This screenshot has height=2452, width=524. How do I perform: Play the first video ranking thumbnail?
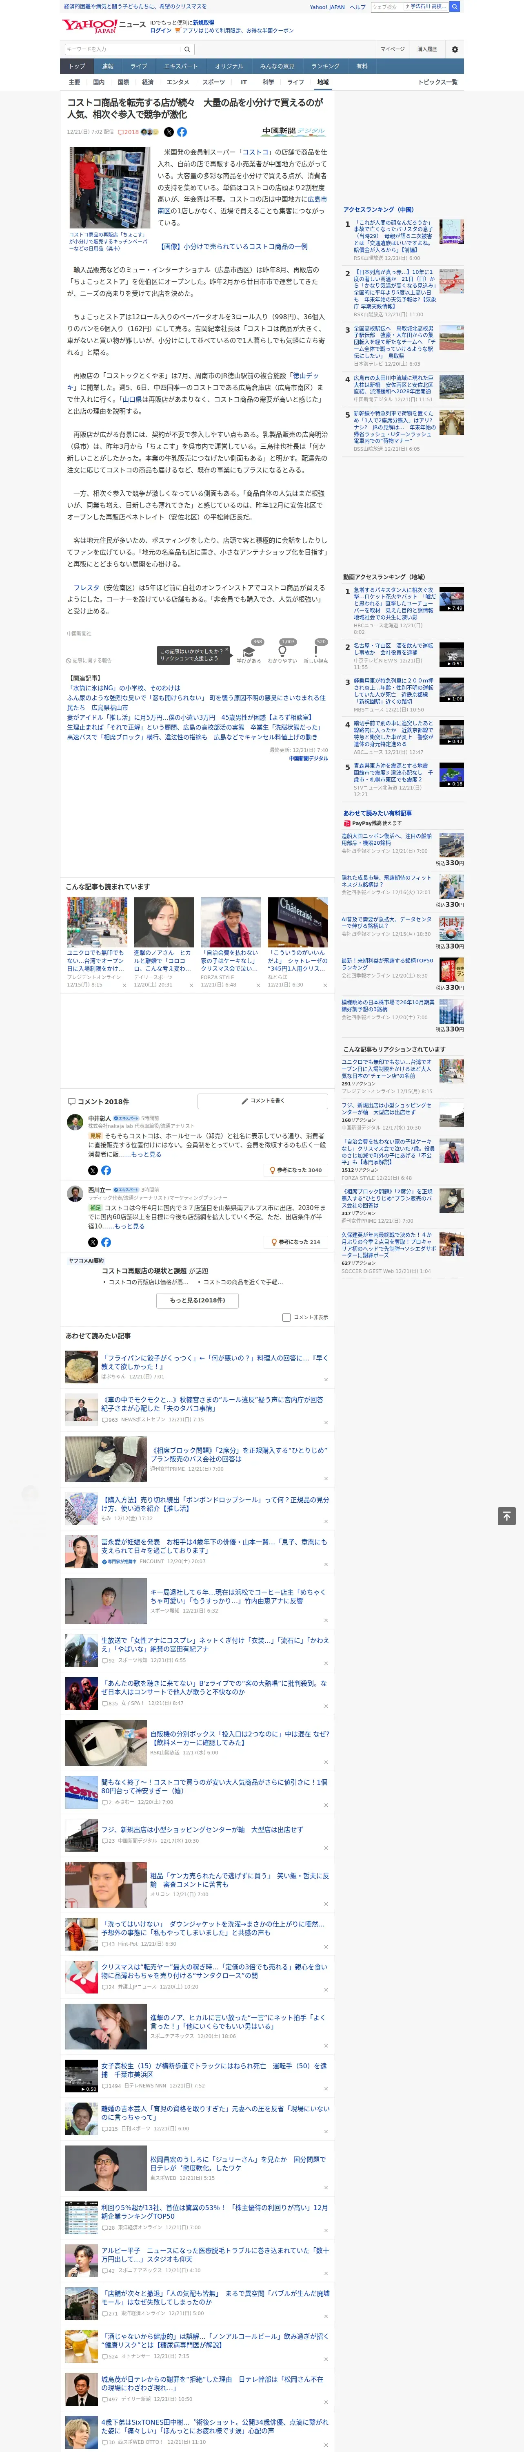(x=452, y=599)
